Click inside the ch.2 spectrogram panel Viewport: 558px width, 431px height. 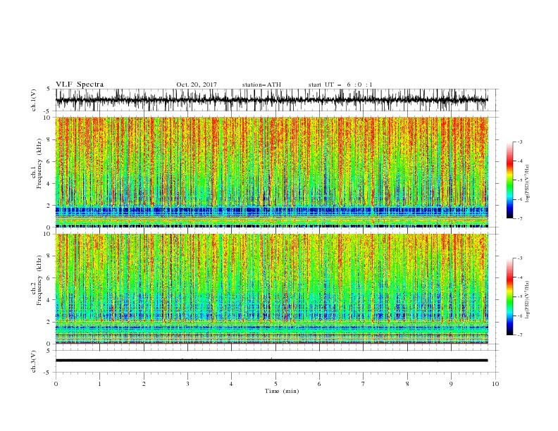coord(271,289)
